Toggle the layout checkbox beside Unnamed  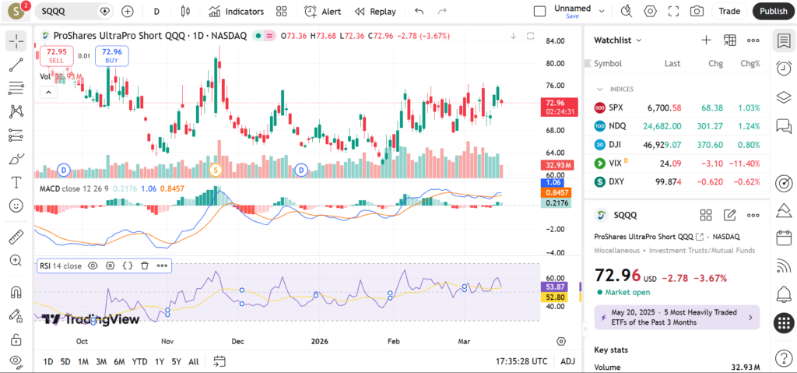(x=539, y=12)
